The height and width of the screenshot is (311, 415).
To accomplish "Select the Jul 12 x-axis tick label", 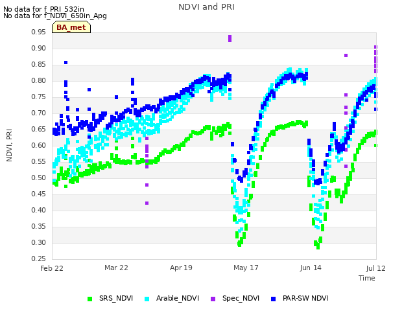I will tap(376, 268).
